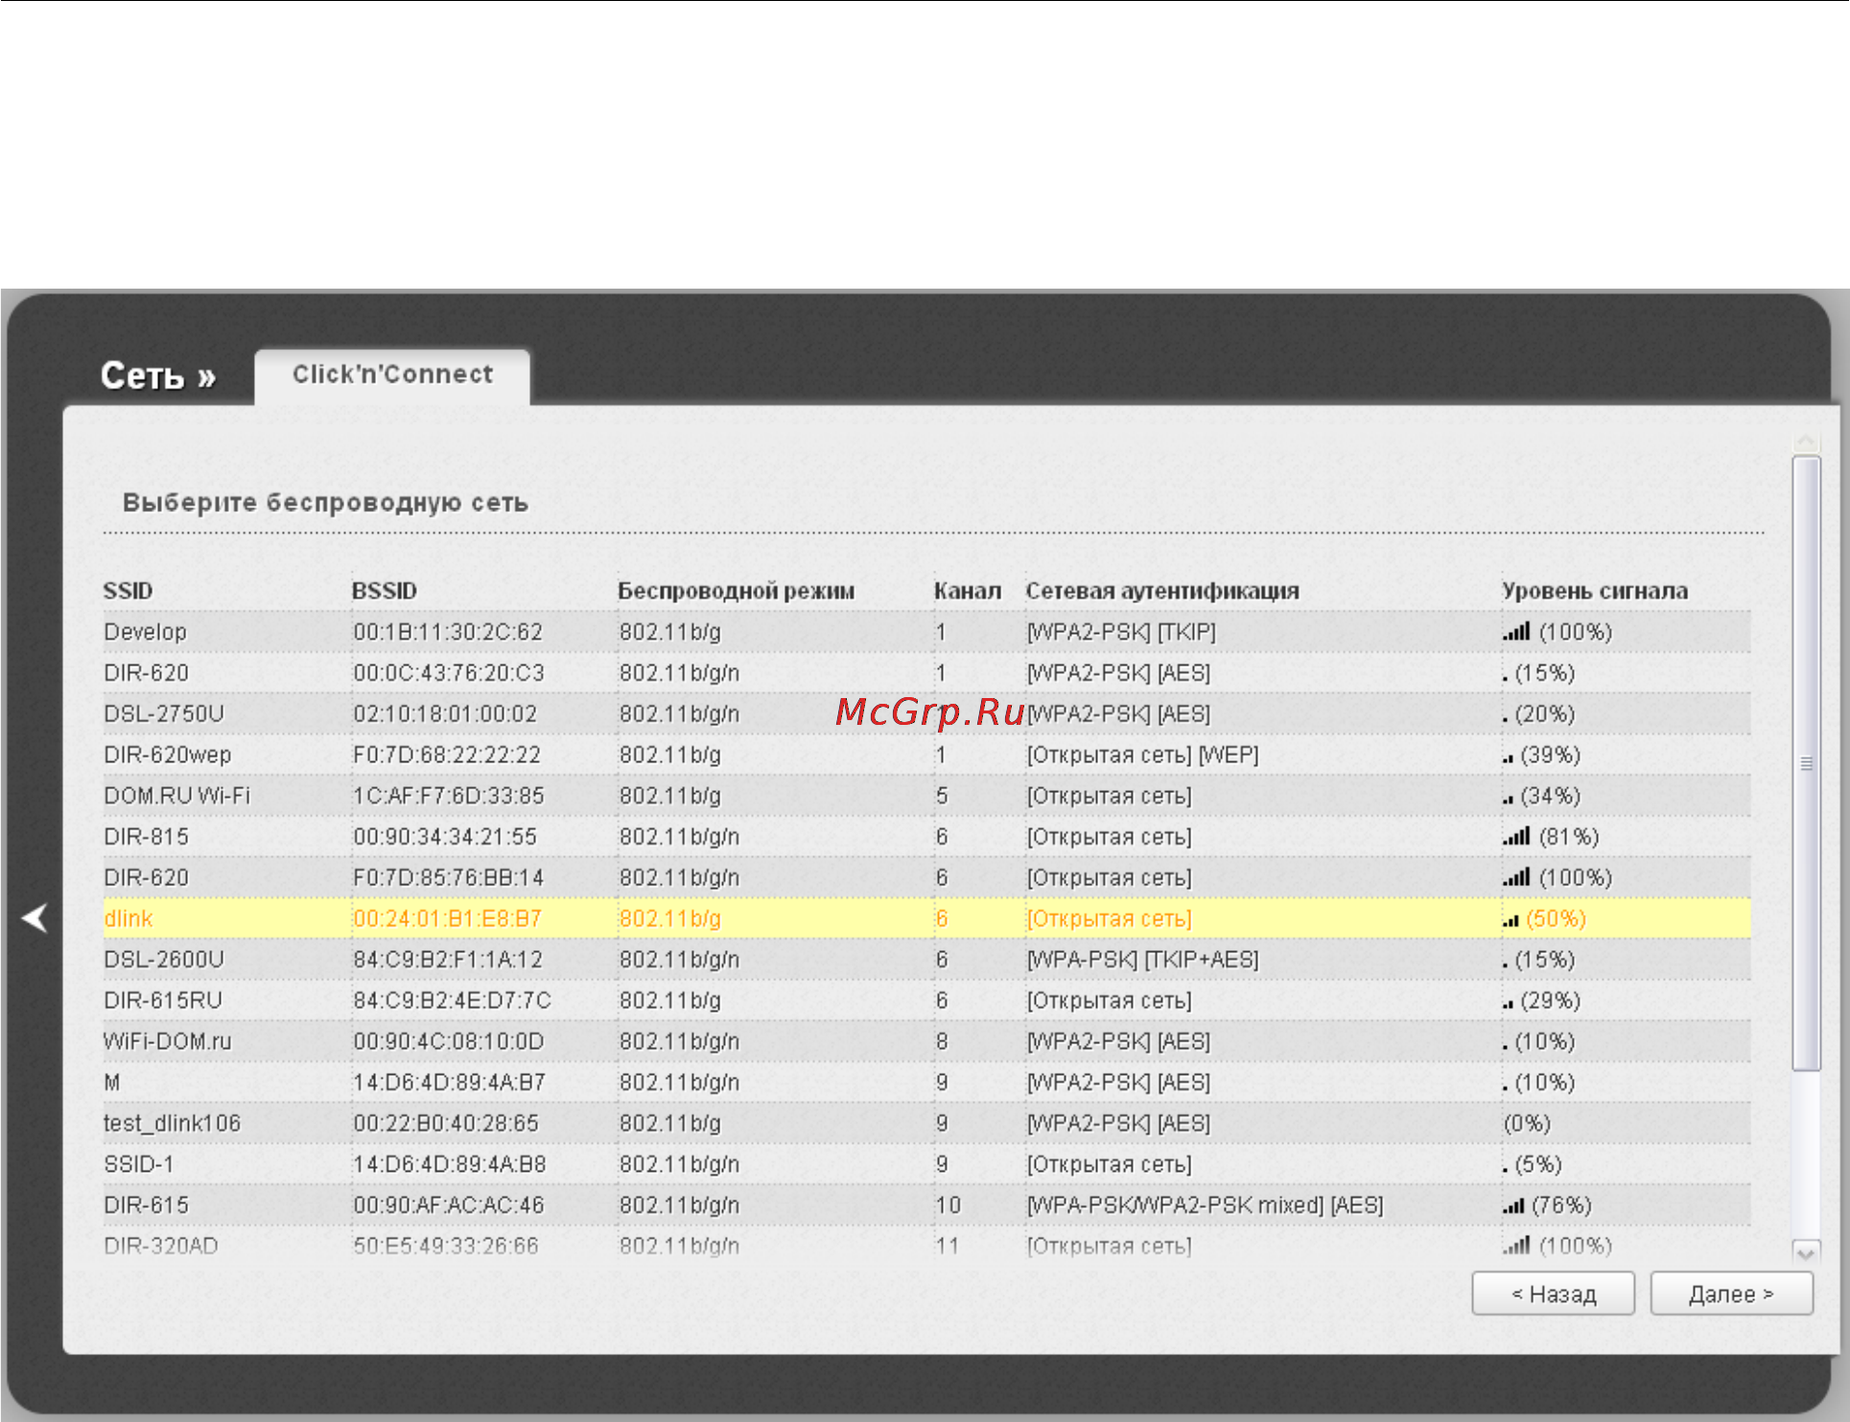This screenshot has height=1422, width=1850.
Task: Open the Сеть » menu section
Action: (158, 376)
